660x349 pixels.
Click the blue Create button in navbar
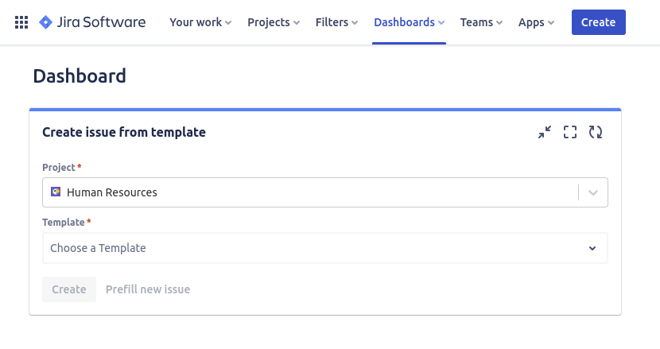click(599, 22)
